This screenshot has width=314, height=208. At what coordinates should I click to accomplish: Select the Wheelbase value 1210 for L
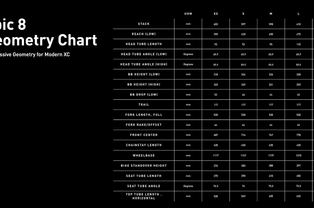coord(299,156)
